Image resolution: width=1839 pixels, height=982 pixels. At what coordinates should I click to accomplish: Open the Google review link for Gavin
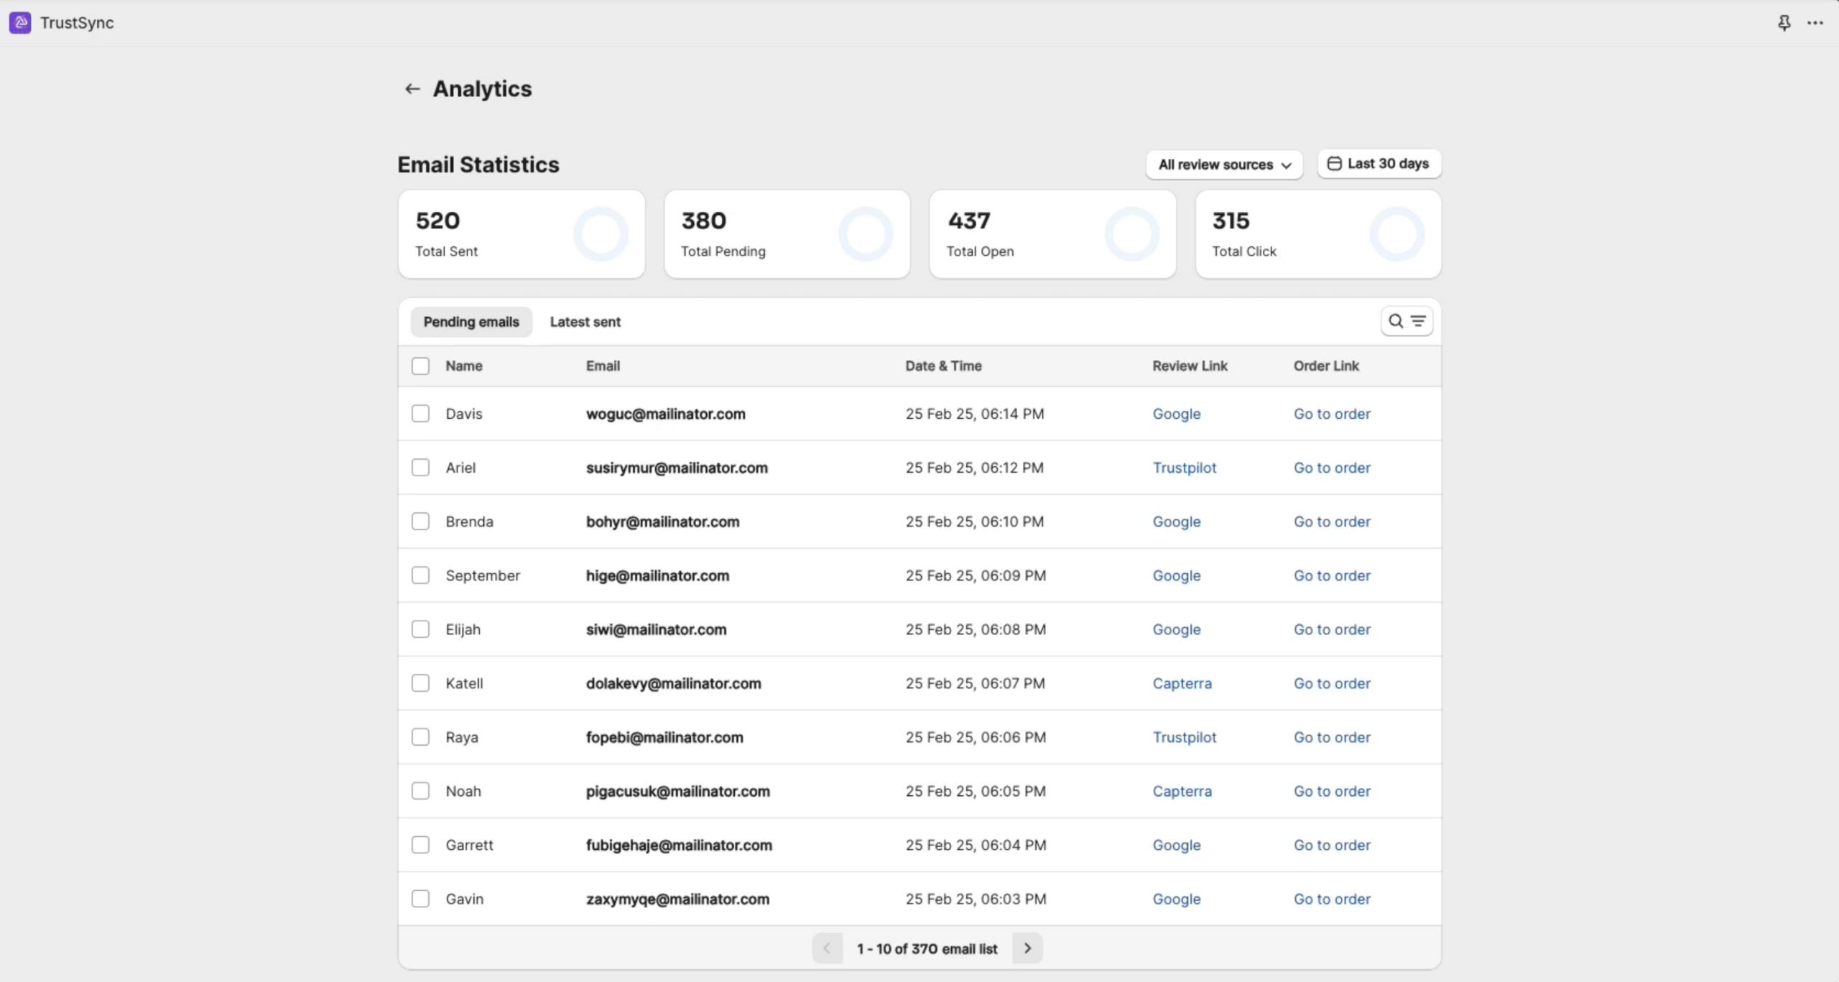pos(1177,899)
